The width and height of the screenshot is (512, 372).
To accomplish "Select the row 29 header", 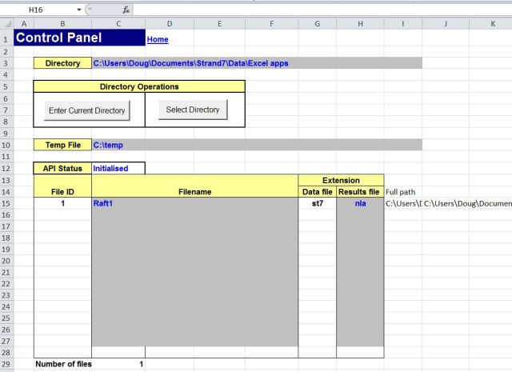I will tap(6, 364).
